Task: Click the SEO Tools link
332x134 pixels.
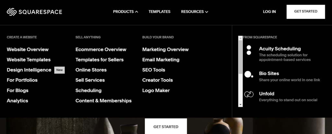Action: 153,70
